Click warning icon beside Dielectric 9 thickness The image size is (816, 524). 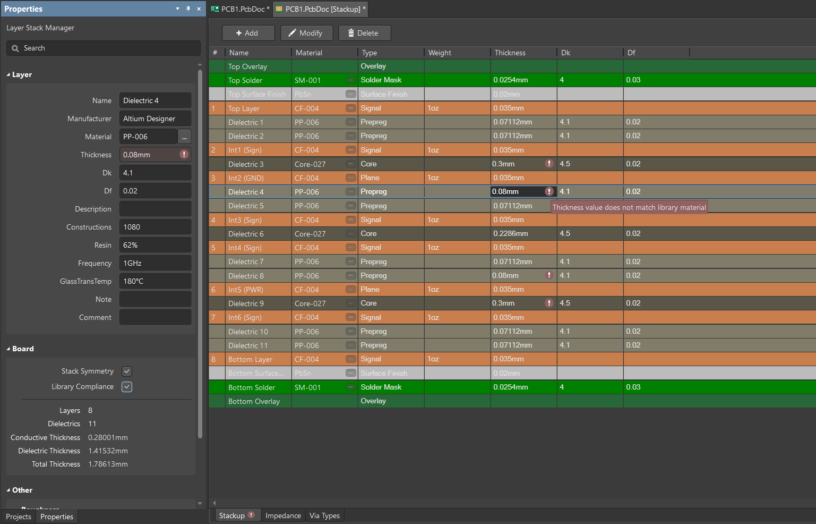pyautogui.click(x=549, y=303)
